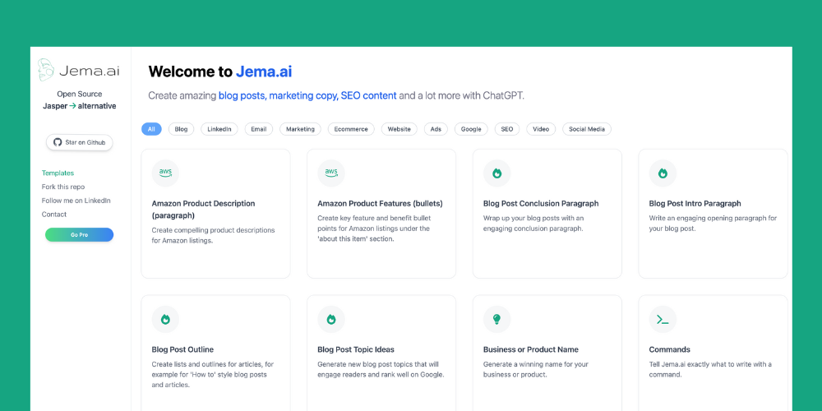Click 'Wrap up your blog posts' description
The width and height of the screenshot is (822, 411).
tap(533, 224)
